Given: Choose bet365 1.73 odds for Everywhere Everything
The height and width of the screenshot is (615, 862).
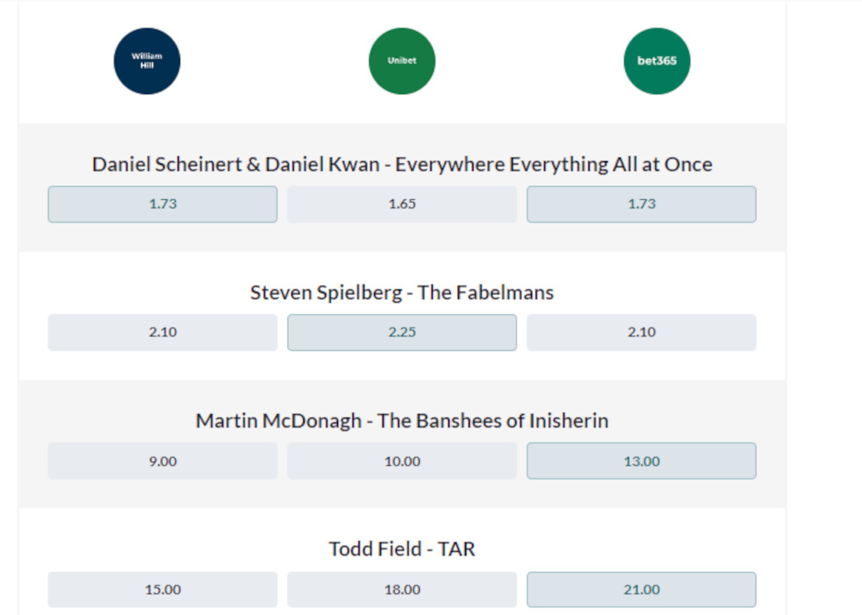Looking at the screenshot, I should (x=641, y=204).
